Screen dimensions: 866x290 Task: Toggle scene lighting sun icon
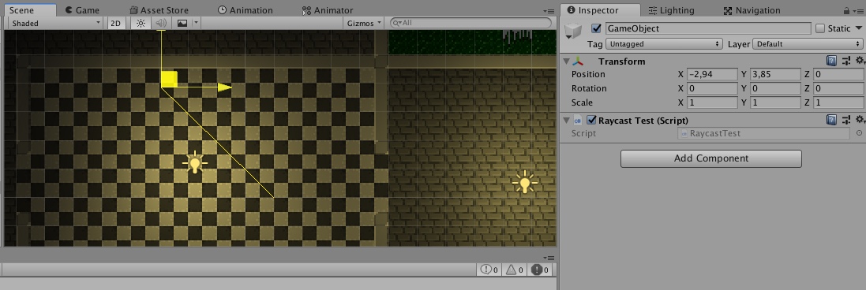tap(141, 23)
